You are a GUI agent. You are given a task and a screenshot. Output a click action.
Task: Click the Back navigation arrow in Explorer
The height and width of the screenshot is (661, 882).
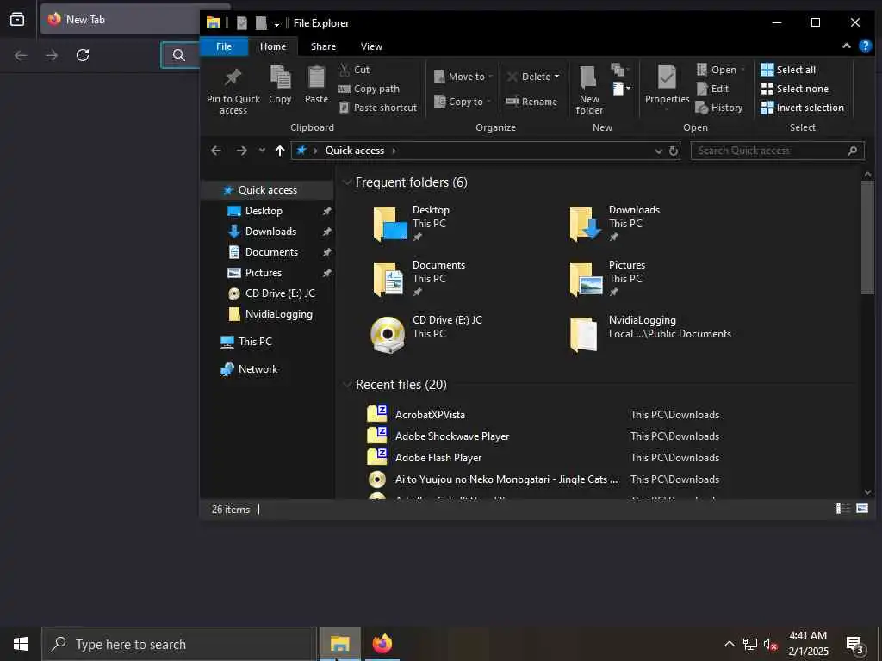216,151
